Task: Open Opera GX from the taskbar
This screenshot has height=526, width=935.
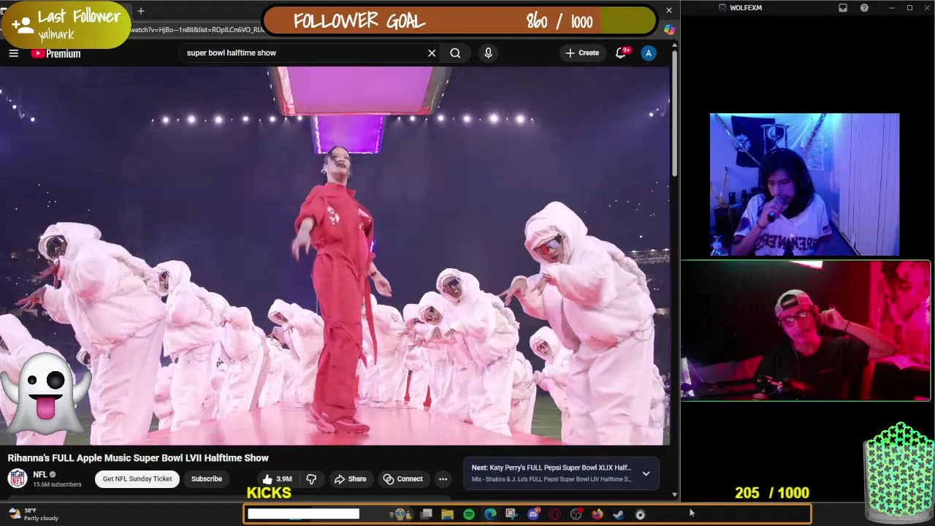Action: pyautogui.click(x=554, y=514)
